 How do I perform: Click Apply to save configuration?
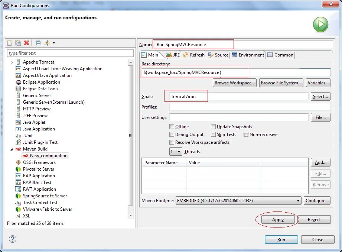click(x=278, y=220)
